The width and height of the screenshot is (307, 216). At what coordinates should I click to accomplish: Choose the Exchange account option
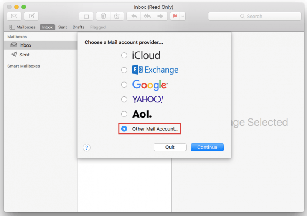pyautogui.click(x=124, y=70)
